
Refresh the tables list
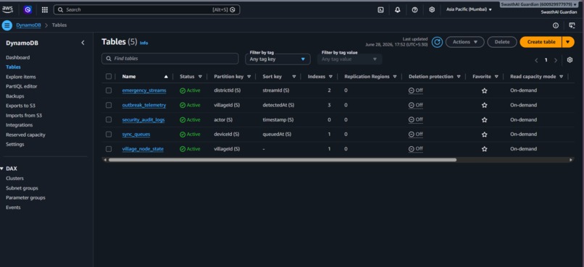(x=437, y=42)
